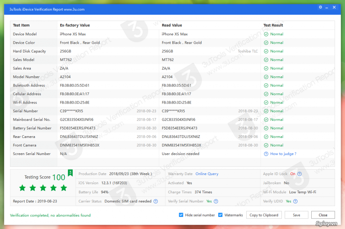Click Test Item column header

(x=21, y=25)
